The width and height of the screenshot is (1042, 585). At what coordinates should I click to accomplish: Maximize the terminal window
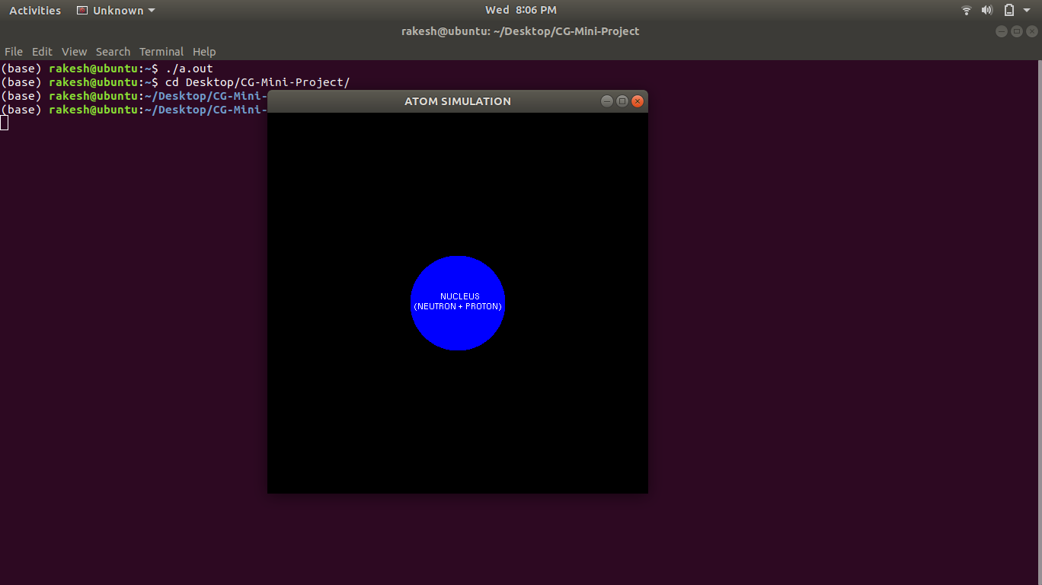[1017, 31]
